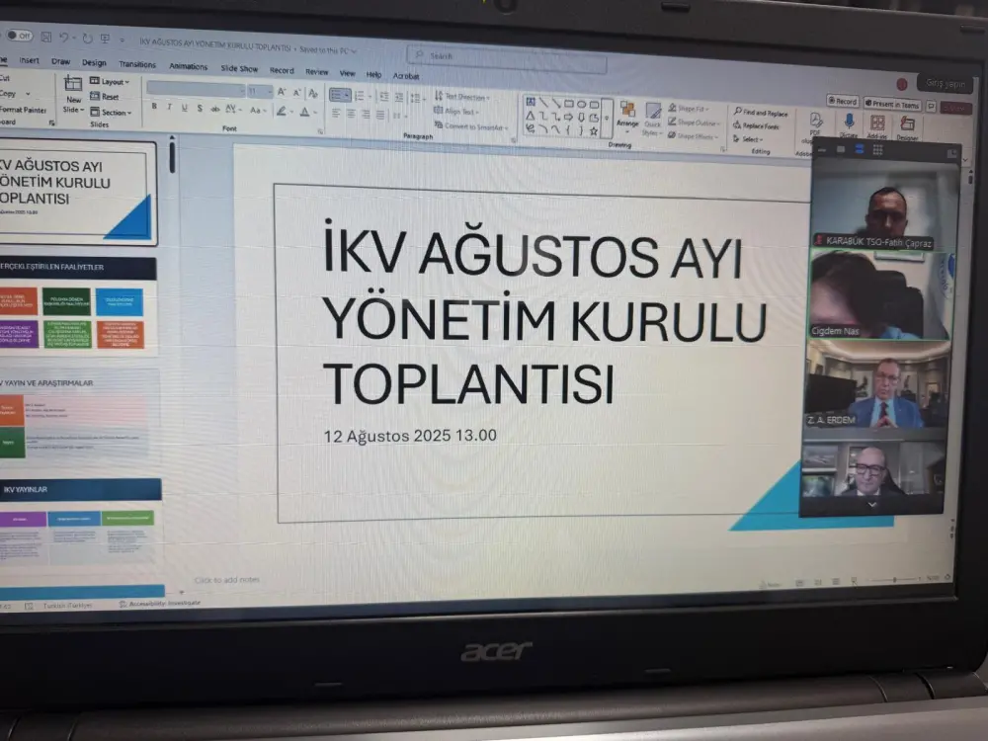Click the Dictate microphone icon
The width and height of the screenshot is (988, 741).
(x=849, y=122)
